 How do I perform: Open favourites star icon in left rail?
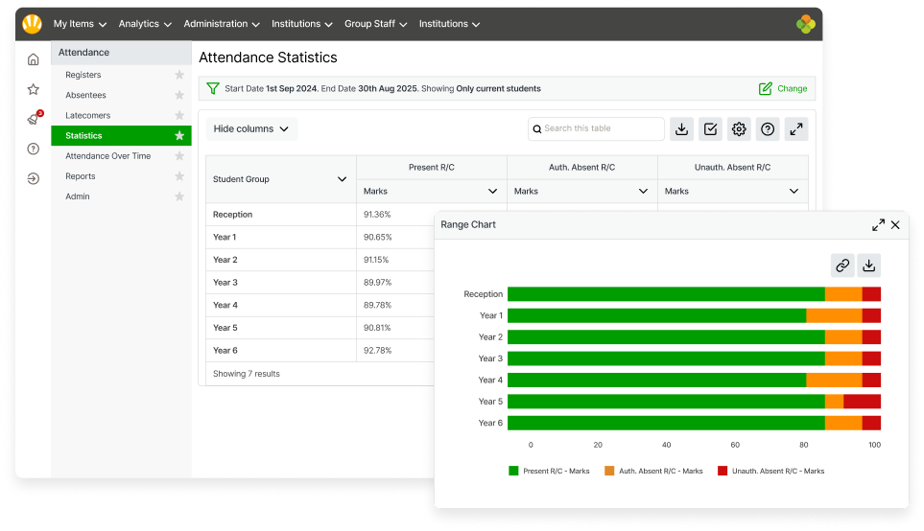point(33,89)
